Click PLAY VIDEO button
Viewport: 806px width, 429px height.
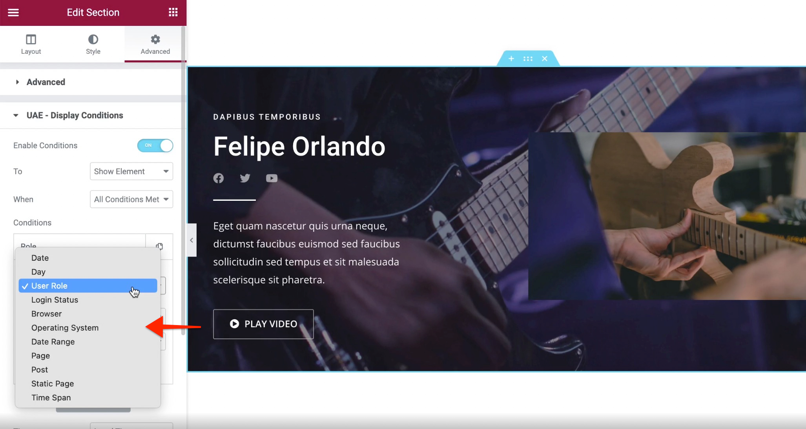point(263,324)
